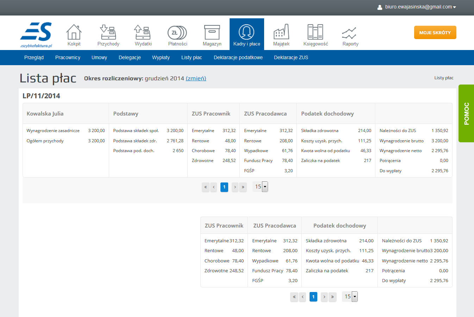
Task: Open the Wypłaty submenu item
Action: pyautogui.click(x=161, y=57)
